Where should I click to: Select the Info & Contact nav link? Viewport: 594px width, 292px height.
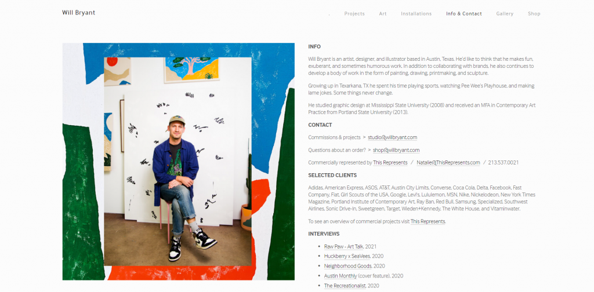(x=463, y=14)
